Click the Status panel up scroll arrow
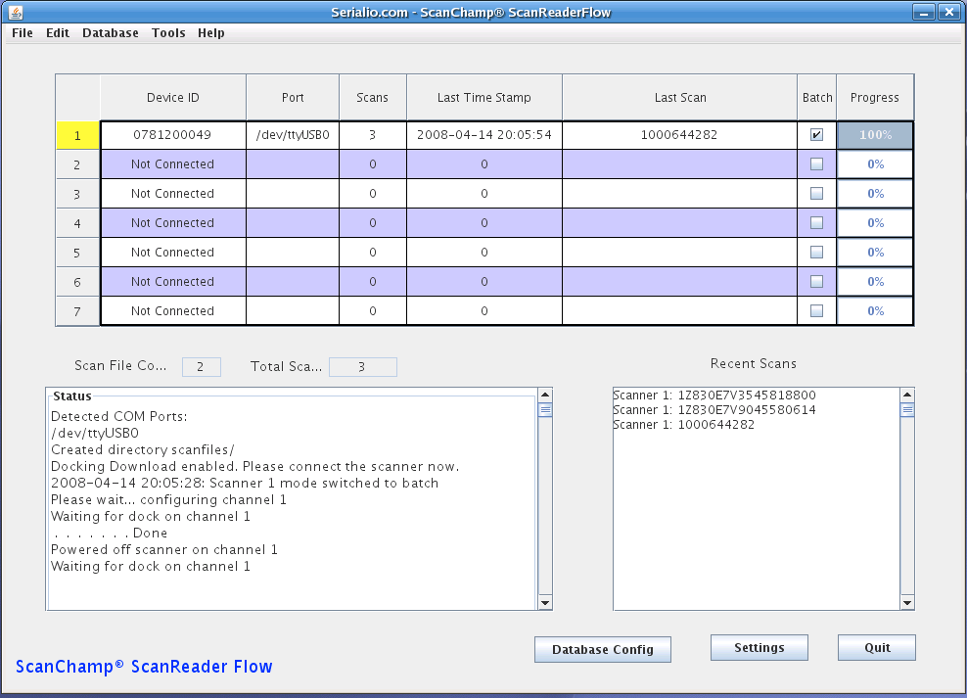Image resolution: width=967 pixels, height=698 pixels. [x=545, y=395]
